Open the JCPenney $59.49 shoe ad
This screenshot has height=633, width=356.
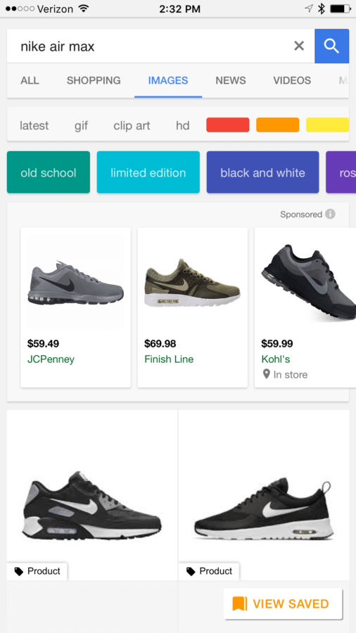pyautogui.click(x=75, y=307)
